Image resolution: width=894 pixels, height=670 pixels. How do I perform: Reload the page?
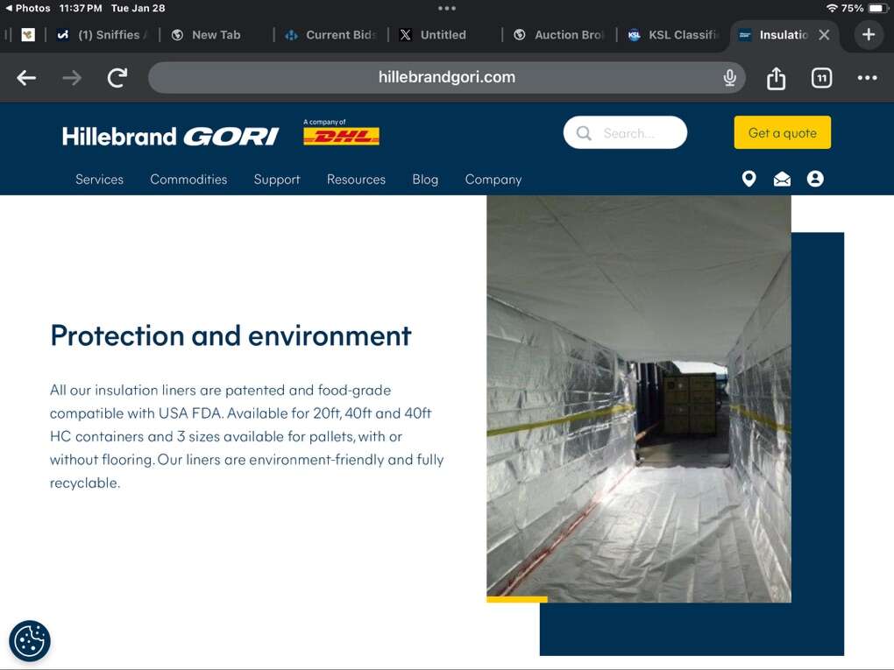pyautogui.click(x=117, y=78)
